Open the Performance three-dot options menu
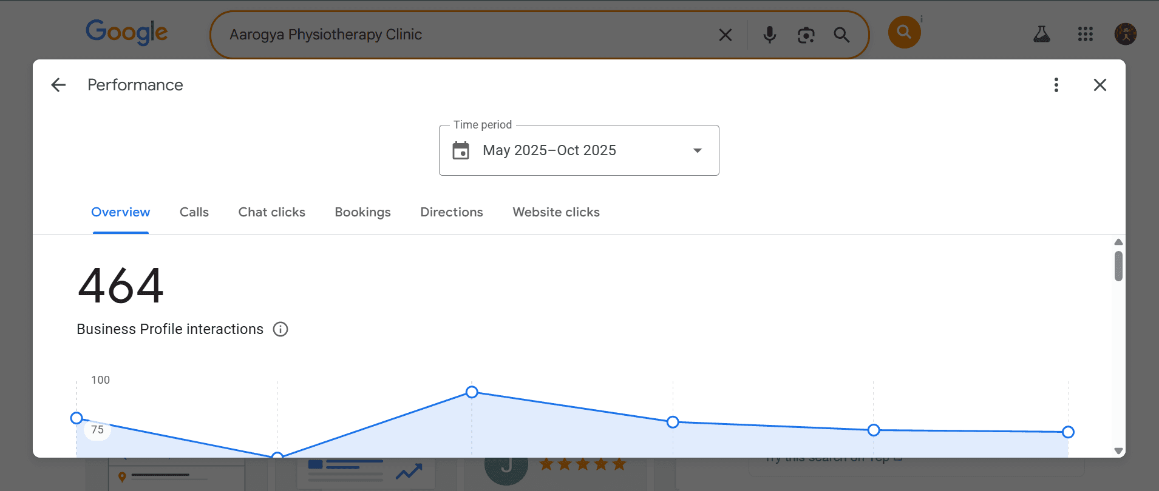The image size is (1159, 491). 1056,85
